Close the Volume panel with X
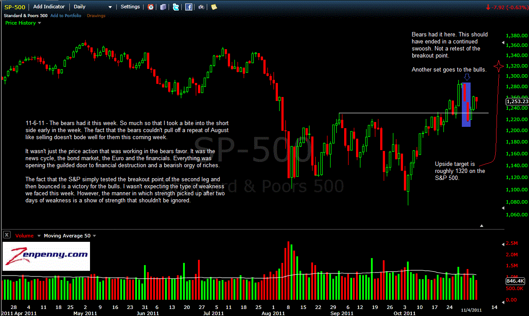 pyautogui.click(x=7, y=236)
